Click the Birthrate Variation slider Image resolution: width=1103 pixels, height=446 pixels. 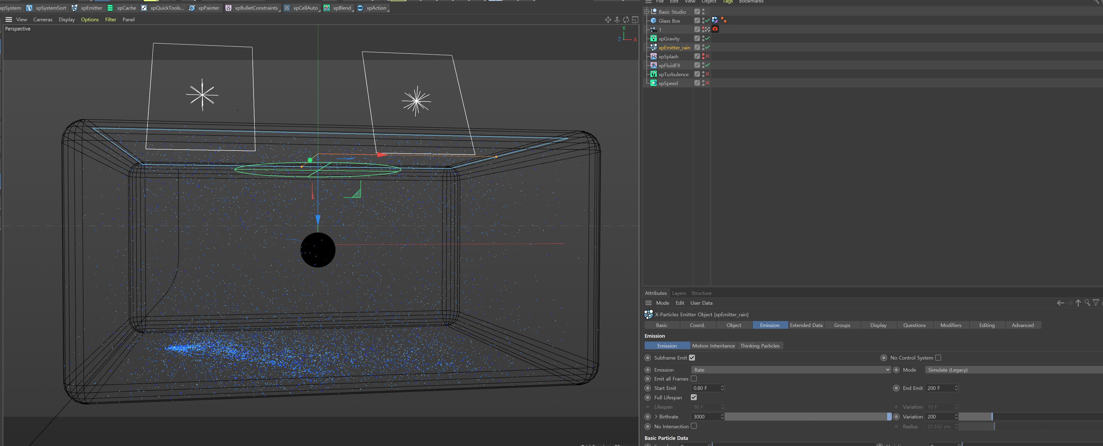[1030, 417]
